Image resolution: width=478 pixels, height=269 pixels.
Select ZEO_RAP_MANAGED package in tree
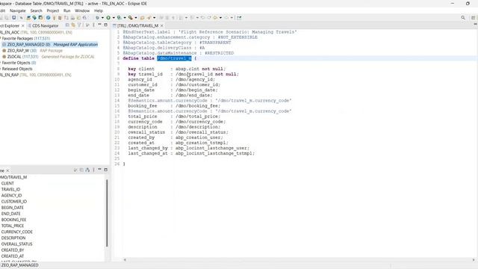pos(50,45)
